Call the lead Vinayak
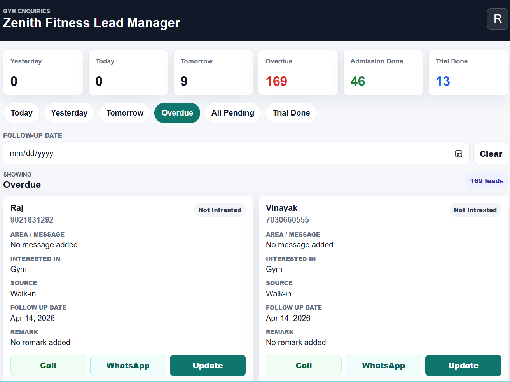The height and width of the screenshot is (382, 510). tap(304, 366)
